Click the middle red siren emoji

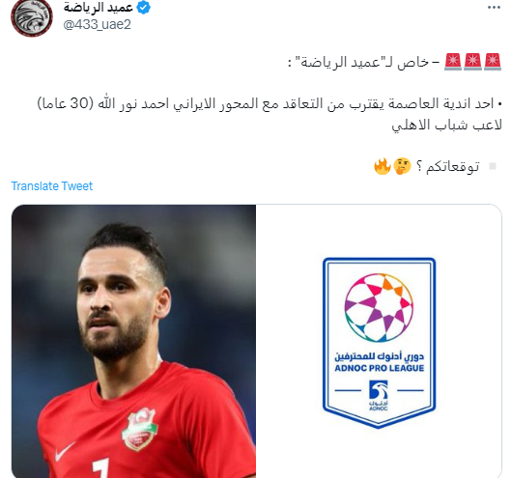[x=472, y=62]
